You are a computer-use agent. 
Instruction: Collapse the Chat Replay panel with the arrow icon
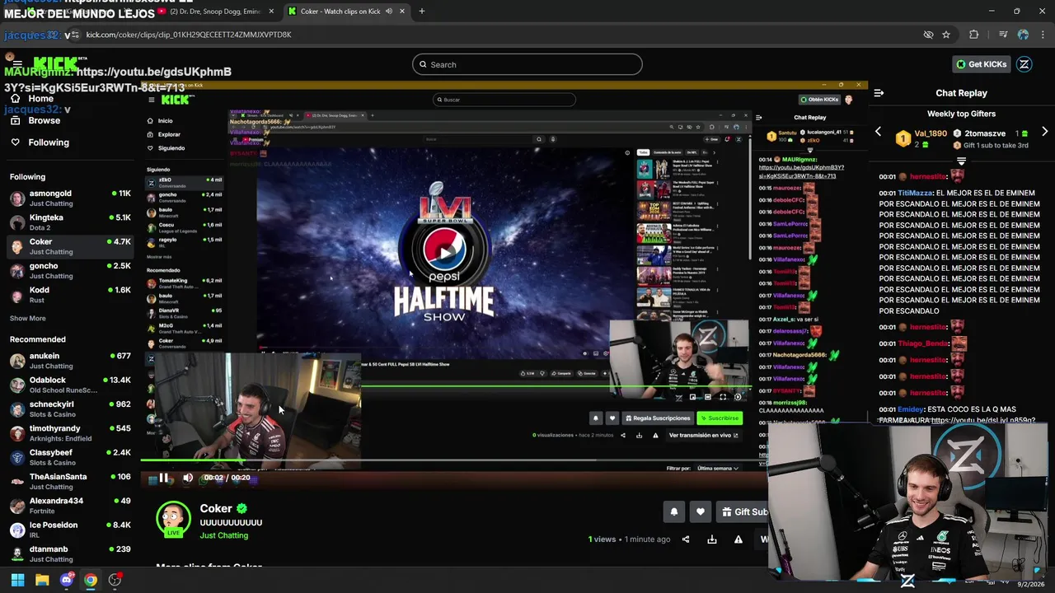tap(879, 93)
